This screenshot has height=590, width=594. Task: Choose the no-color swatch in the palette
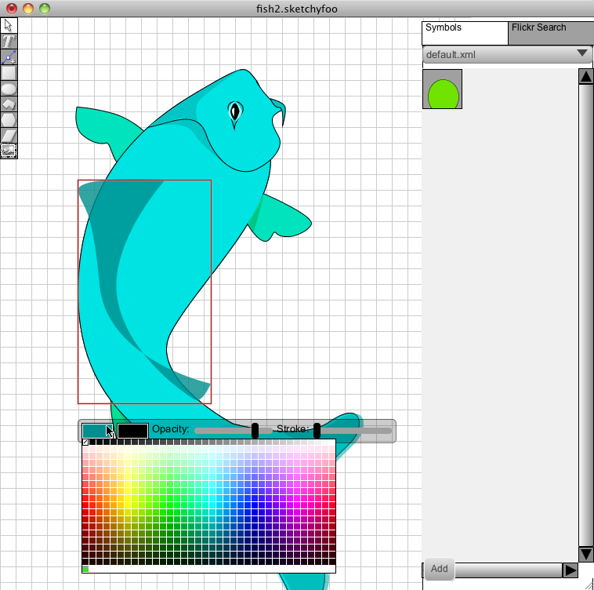tap(85, 442)
